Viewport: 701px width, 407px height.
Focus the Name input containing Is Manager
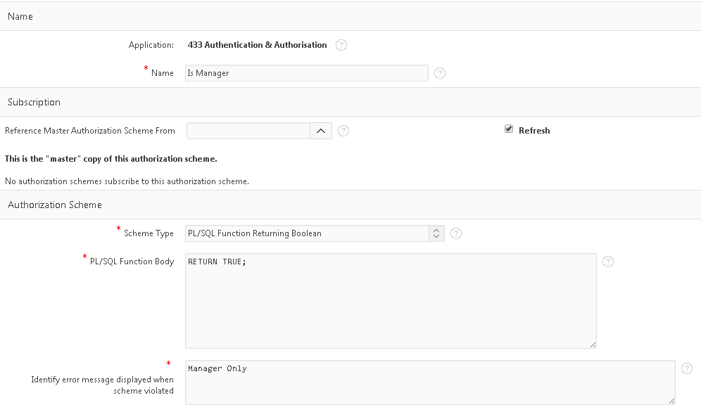point(307,73)
